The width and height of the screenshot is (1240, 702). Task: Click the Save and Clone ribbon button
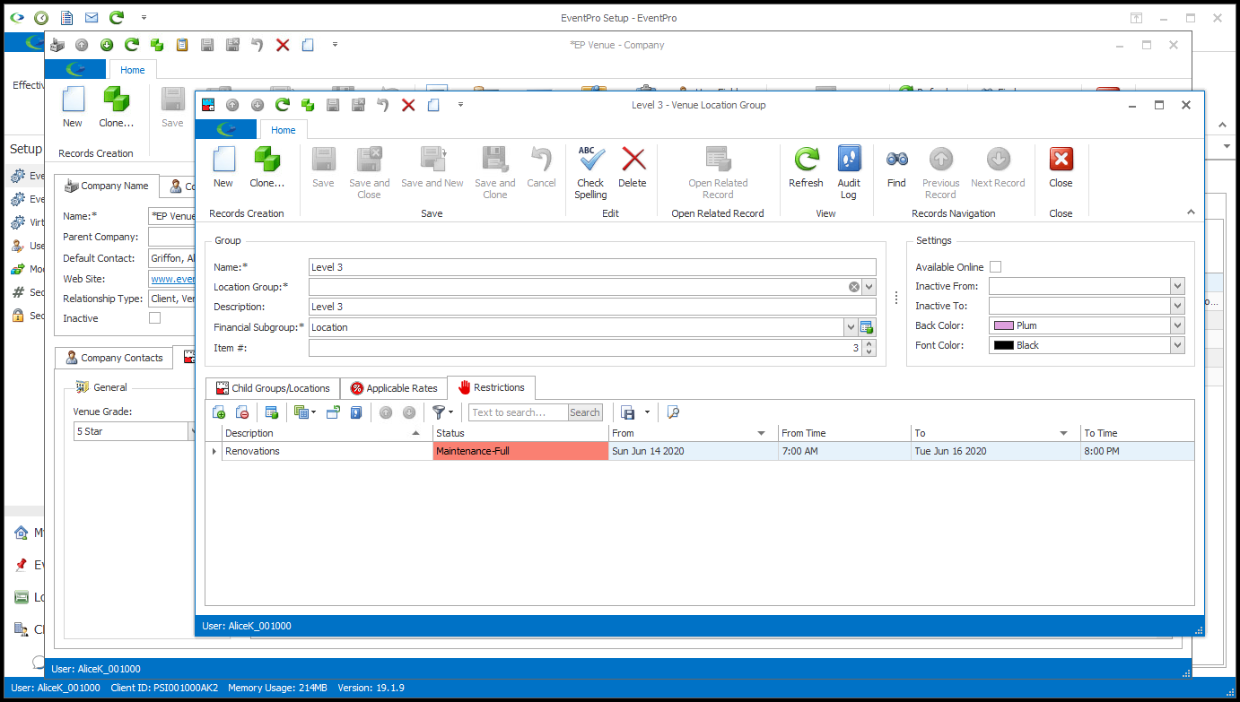click(495, 173)
